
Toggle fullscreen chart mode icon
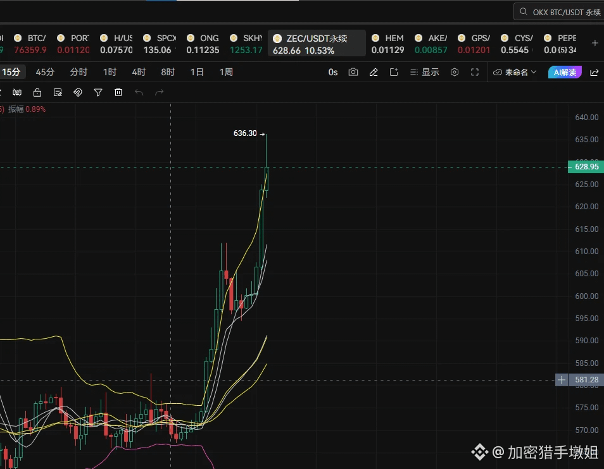click(x=475, y=72)
